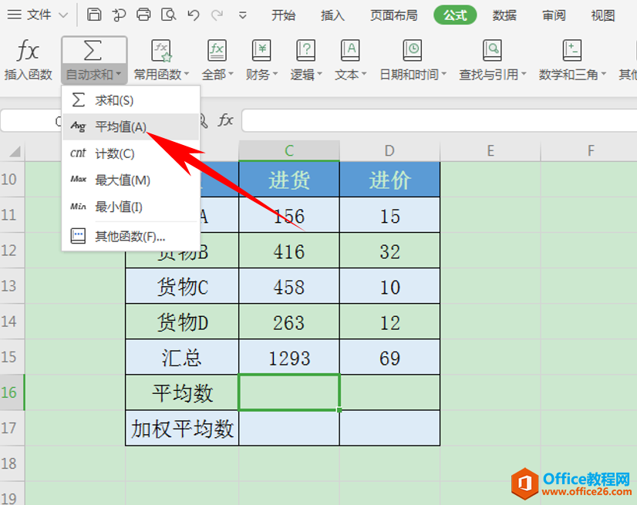Select 平均值(A) from the dropdown menu
637x505 pixels.
120,126
